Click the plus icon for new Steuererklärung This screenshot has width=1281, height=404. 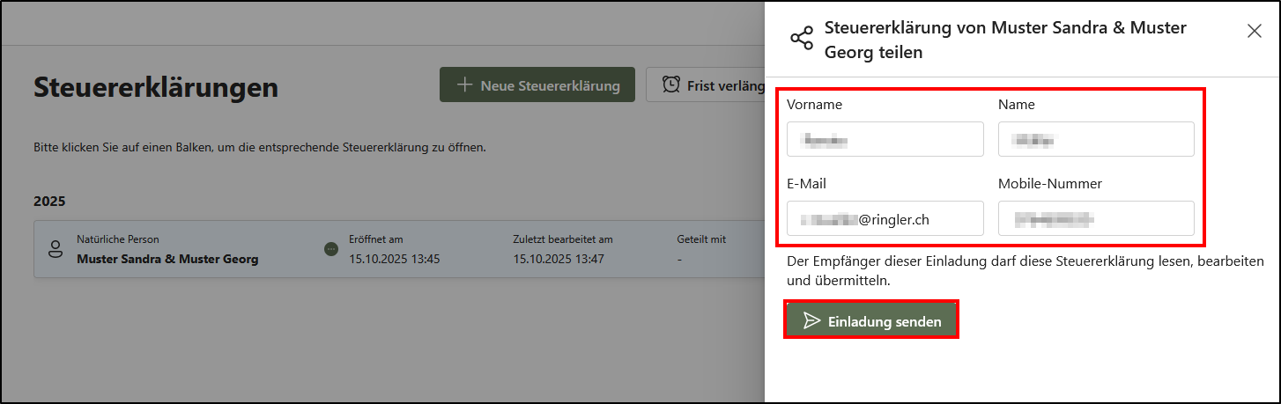point(464,85)
